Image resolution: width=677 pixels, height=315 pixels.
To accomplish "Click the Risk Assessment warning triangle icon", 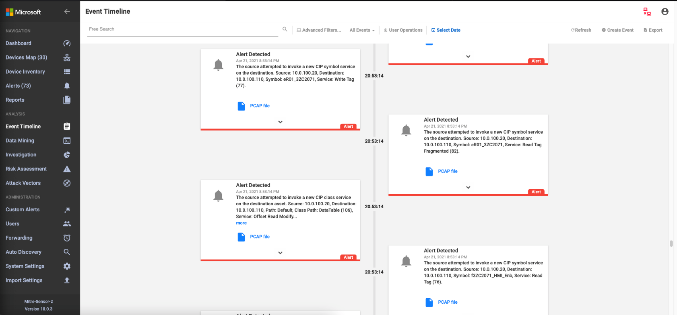I will [x=67, y=169].
